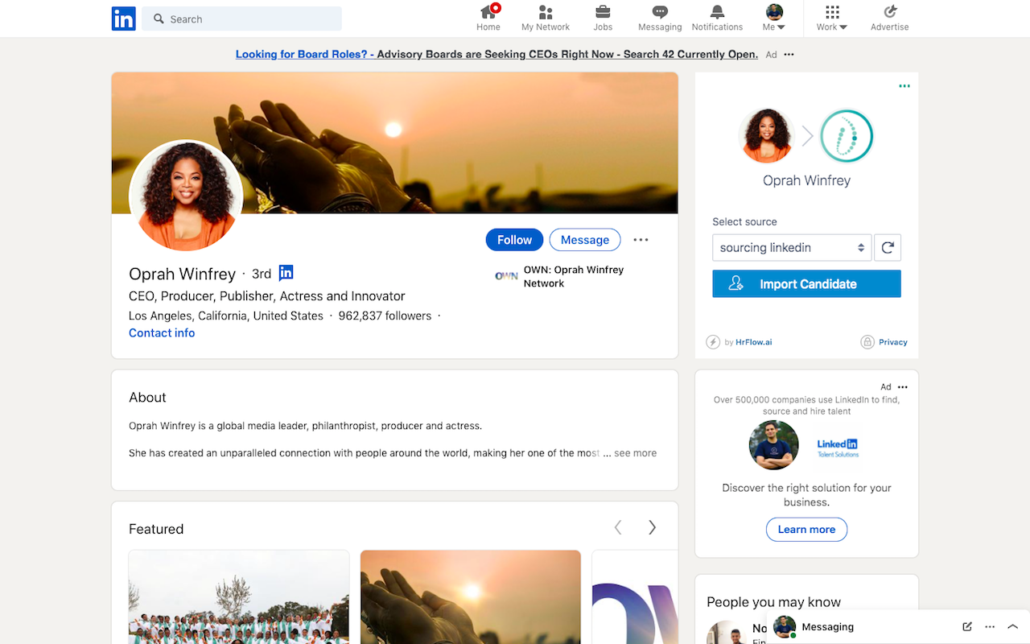Focus the LinkedIn search box
1030x644 pixels.
(x=241, y=19)
